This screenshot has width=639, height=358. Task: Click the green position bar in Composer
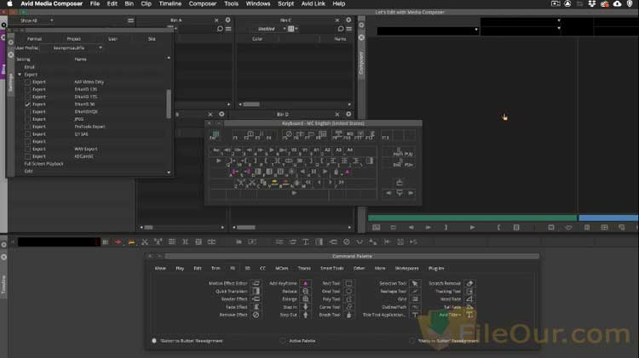pyautogui.click(x=472, y=219)
